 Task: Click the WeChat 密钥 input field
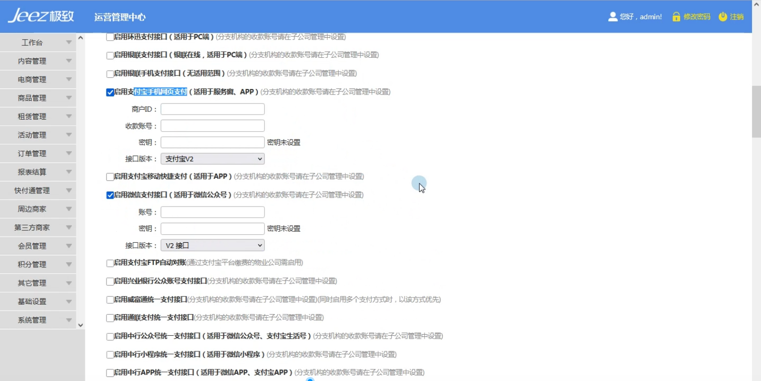tap(213, 229)
